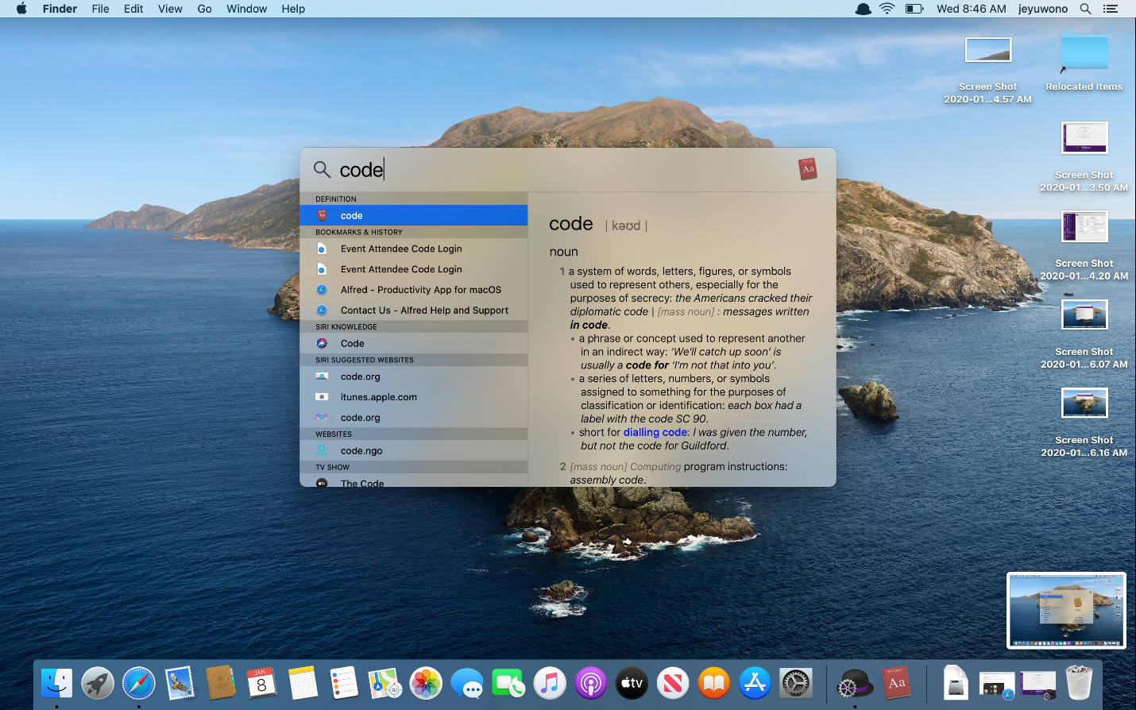Click the screenshot preview thumbnail in corner

pos(1066,611)
